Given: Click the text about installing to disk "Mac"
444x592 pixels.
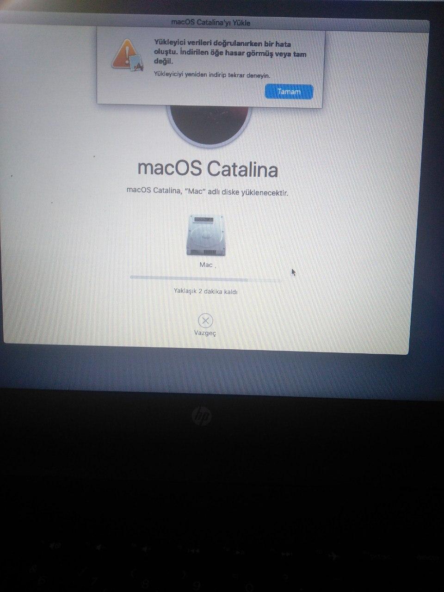Looking at the screenshot, I should coord(207,191).
